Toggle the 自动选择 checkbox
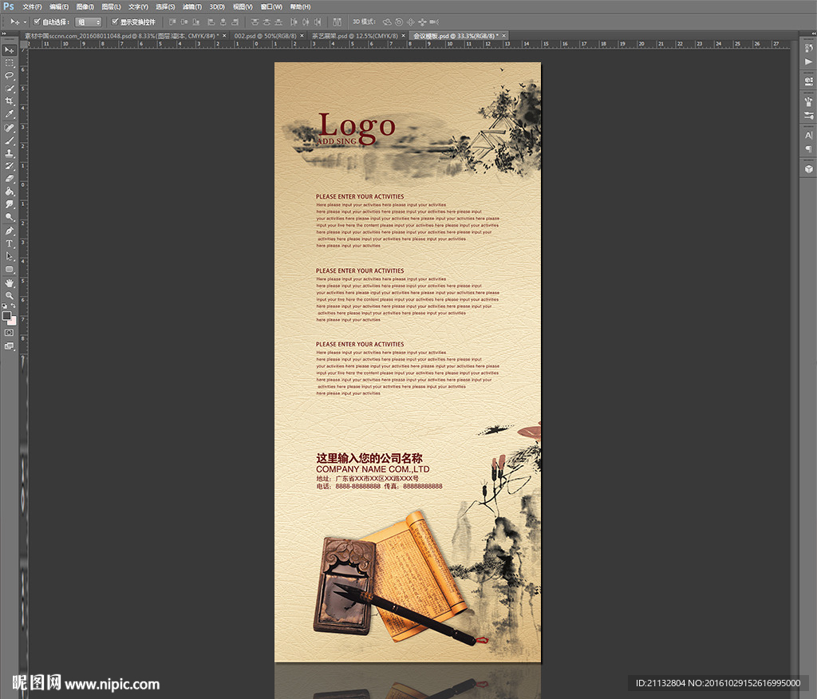This screenshot has width=817, height=699. (x=37, y=22)
